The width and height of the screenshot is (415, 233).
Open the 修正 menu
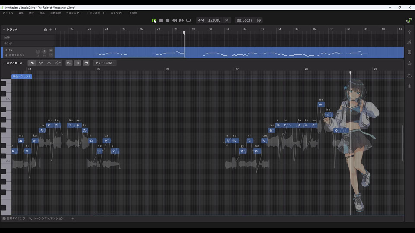tap(42, 13)
